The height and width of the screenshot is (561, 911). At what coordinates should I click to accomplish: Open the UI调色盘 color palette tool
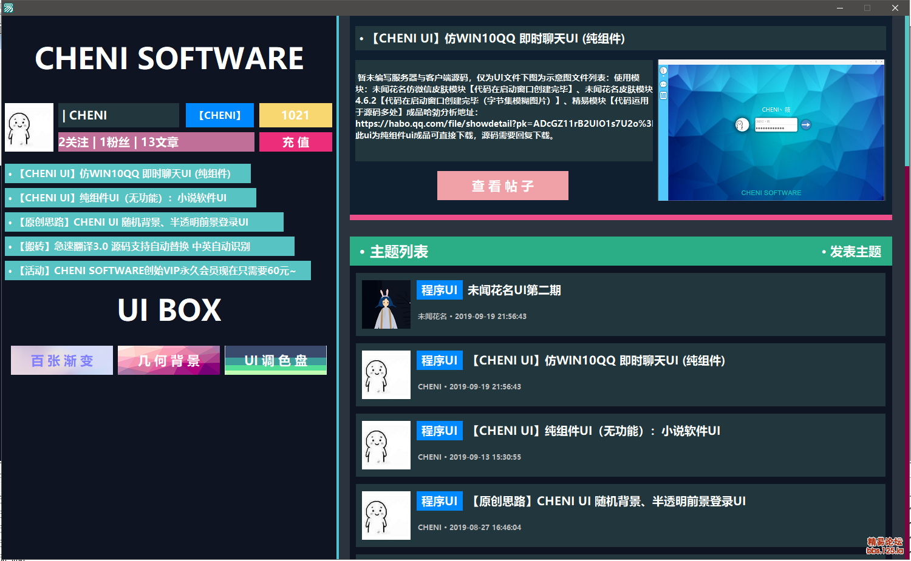tap(276, 360)
